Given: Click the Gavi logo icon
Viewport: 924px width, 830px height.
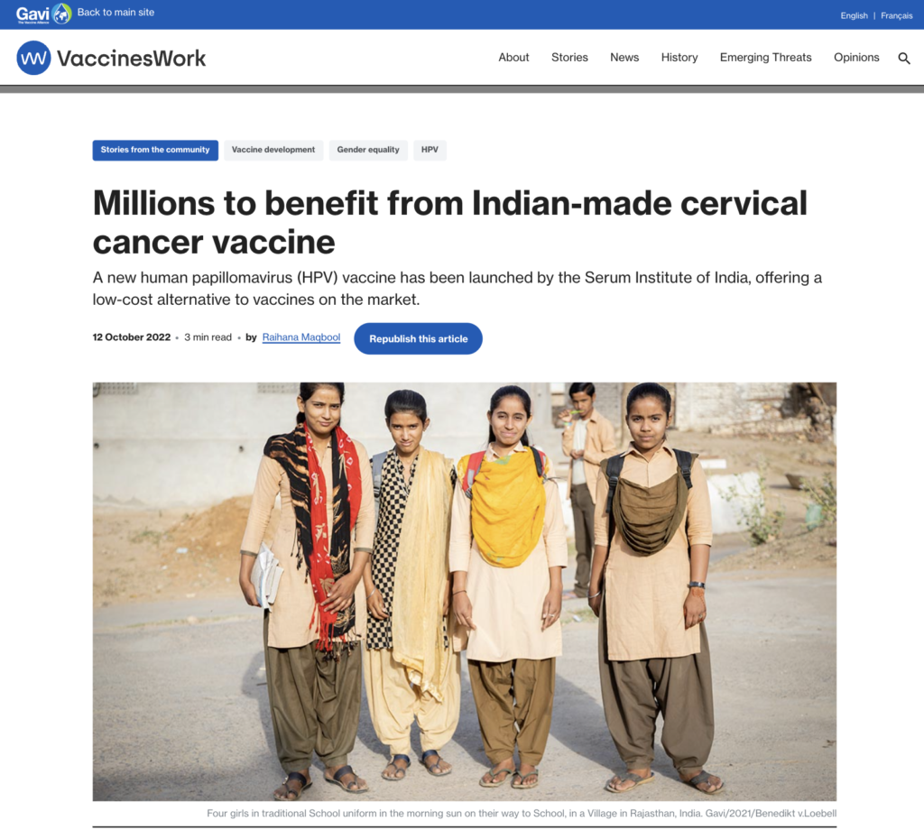Looking at the screenshot, I should [x=43, y=14].
